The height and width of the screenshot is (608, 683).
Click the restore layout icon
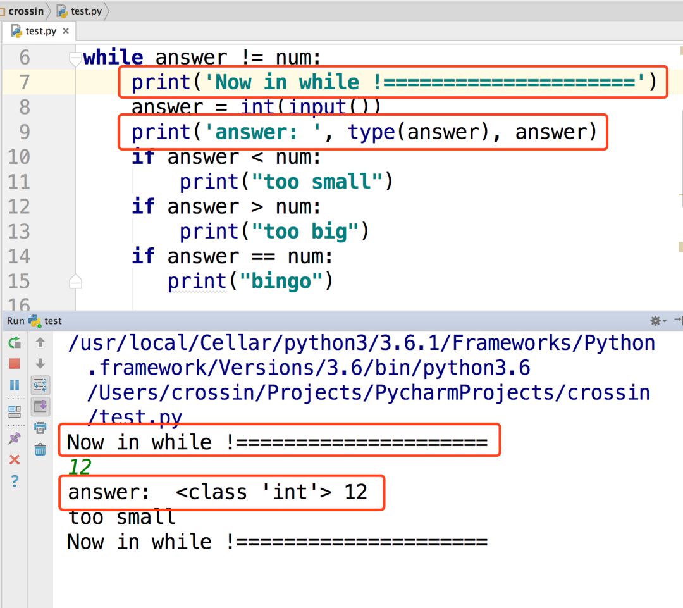click(x=15, y=411)
